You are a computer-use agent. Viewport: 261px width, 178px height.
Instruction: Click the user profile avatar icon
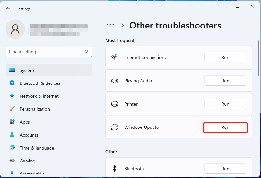(x=15, y=29)
